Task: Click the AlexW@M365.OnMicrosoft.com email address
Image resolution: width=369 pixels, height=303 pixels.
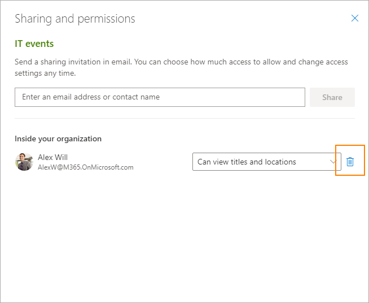Action: [86, 167]
